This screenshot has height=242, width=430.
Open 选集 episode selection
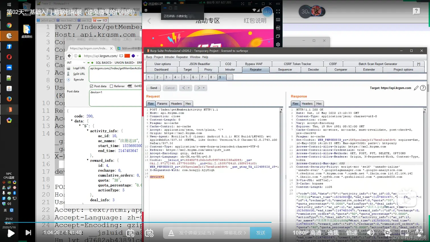pyautogui.click(x=333, y=233)
